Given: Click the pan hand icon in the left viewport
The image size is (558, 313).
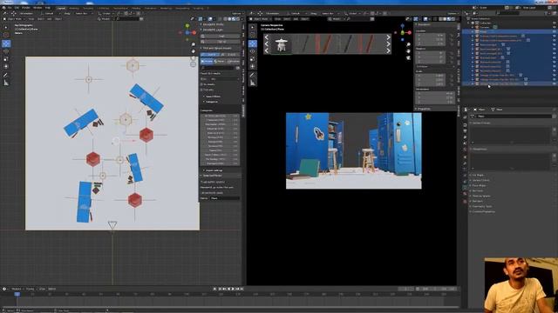Looking at the screenshot, I should click(x=194, y=51).
